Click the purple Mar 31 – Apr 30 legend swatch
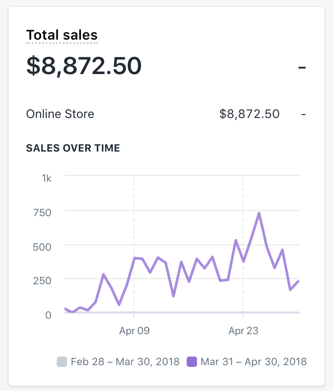This screenshot has width=333, height=391. (x=192, y=361)
